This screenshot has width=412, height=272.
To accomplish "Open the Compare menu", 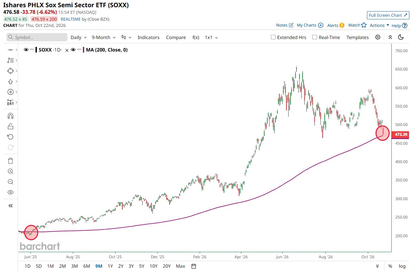I will click(176, 37).
